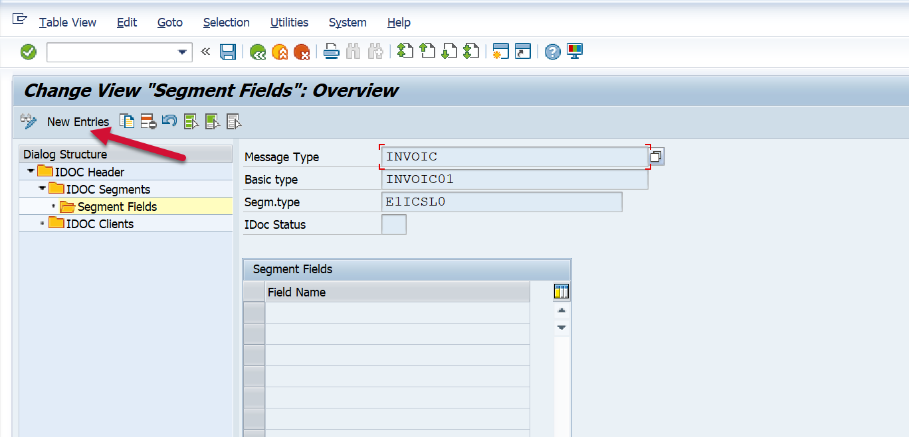This screenshot has height=437, width=909.
Task: Collapse the IDOC Segments tree node
Action: [x=42, y=189]
